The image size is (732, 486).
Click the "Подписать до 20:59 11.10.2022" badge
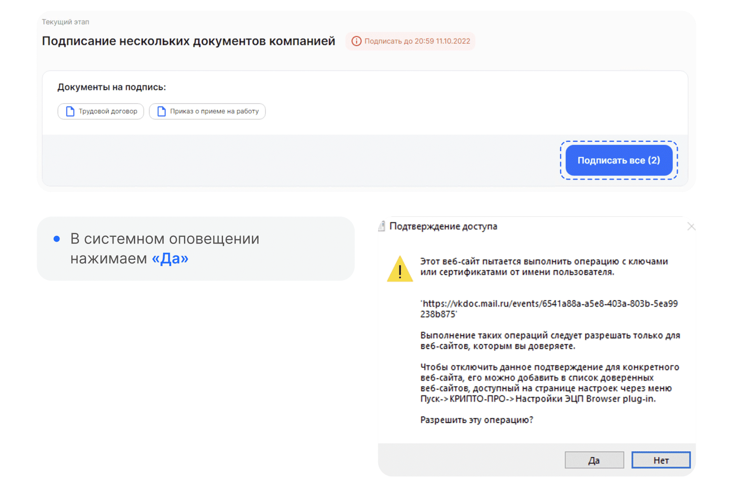click(411, 41)
